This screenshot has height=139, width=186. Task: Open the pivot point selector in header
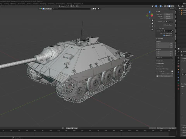(x=68, y=6)
